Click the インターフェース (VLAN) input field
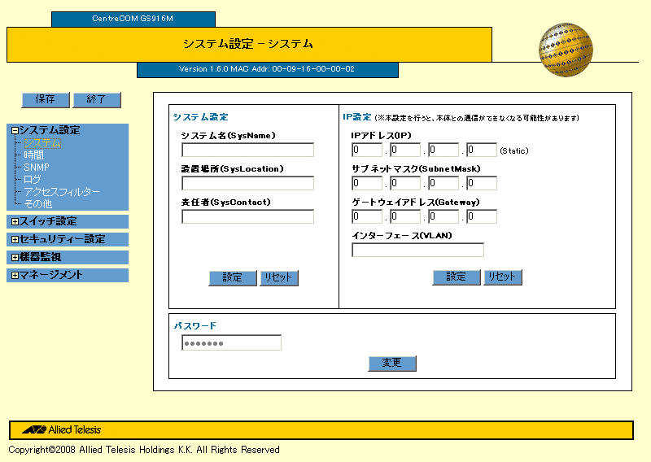The image size is (651, 462). tap(417, 250)
